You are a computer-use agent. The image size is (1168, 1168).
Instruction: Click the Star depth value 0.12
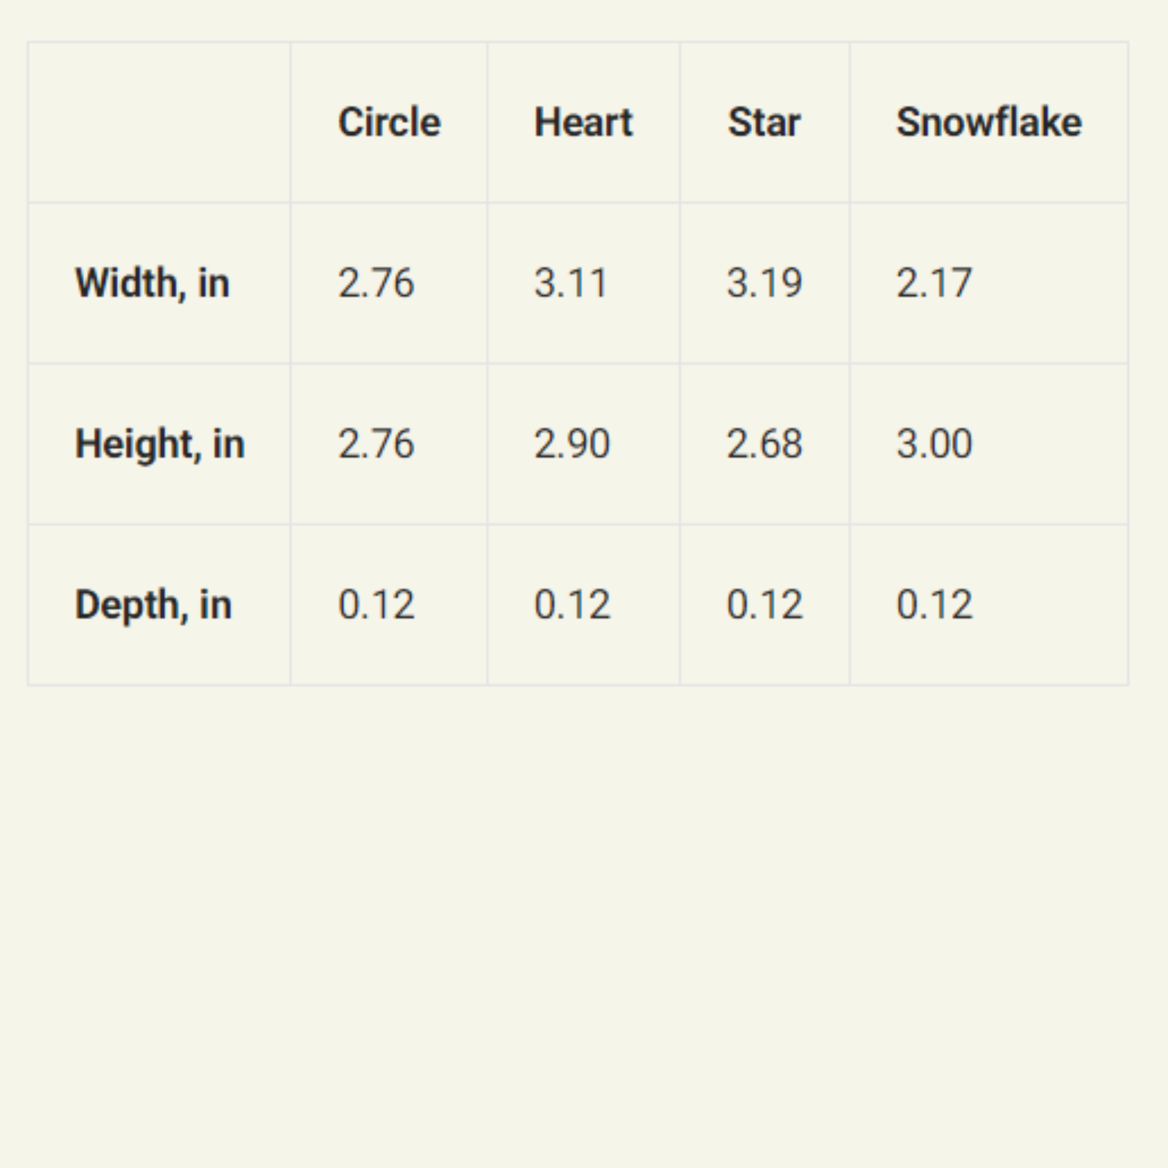(x=764, y=605)
